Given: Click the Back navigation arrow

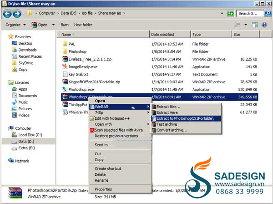Looking at the screenshot, I should point(7,14).
